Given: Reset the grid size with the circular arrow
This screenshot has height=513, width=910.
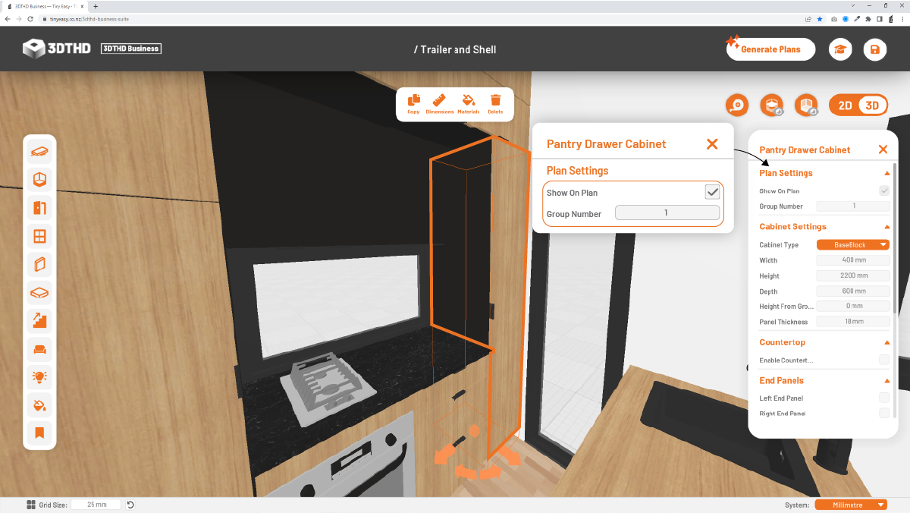Looking at the screenshot, I should (x=130, y=505).
